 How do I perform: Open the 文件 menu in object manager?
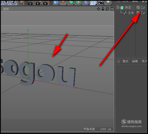(125, 1)
